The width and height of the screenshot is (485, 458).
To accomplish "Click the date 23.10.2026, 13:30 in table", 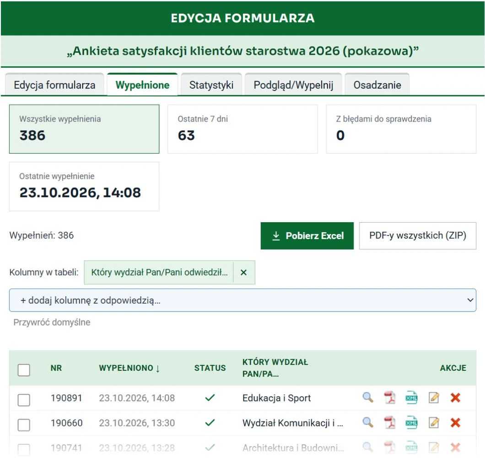I will click(x=137, y=423).
